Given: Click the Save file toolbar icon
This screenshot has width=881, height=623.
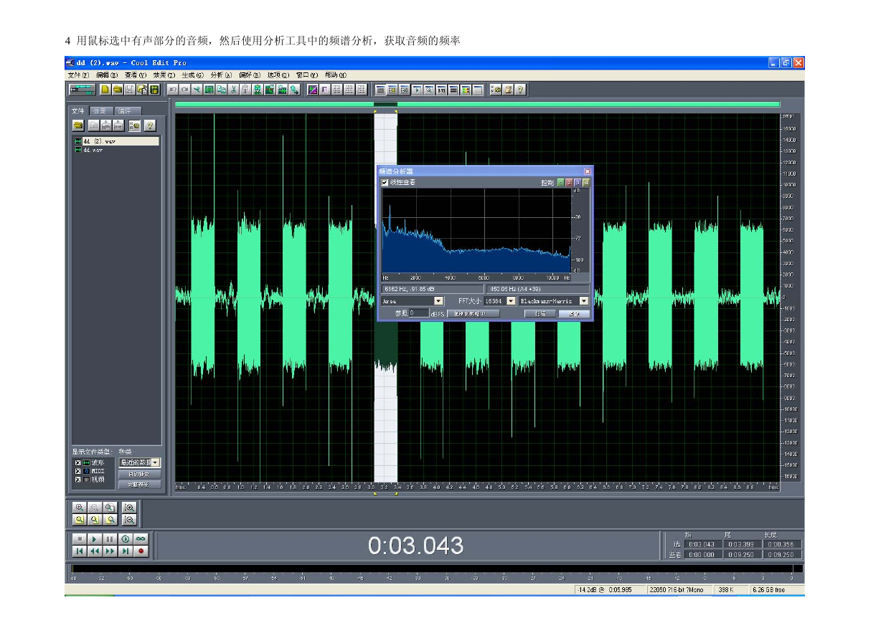Looking at the screenshot, I should (130, 90).
